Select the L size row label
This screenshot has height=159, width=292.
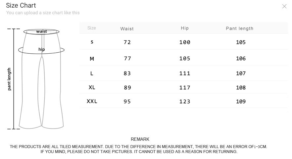[92, 74]
